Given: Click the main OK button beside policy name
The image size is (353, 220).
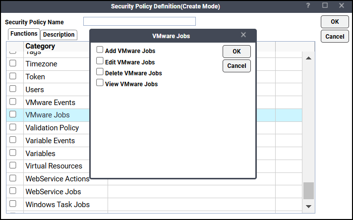Looking at the screenshot, I should coord(335,22).
